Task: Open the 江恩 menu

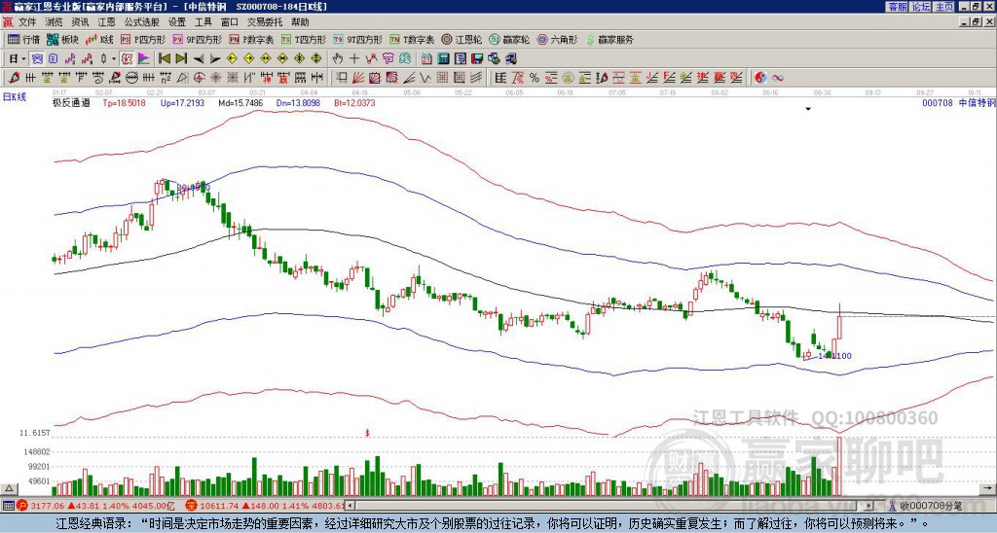Action: (x=106, y=22)
